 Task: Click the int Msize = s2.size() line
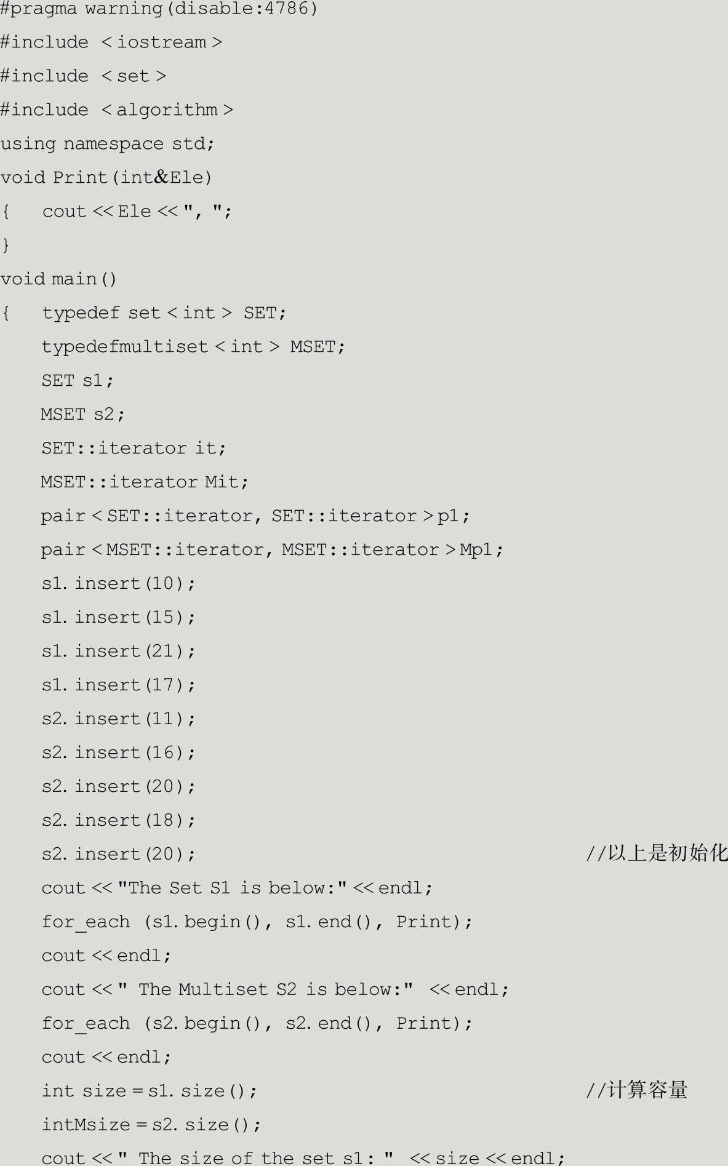pyautogui.click(x=151, y=1125)
